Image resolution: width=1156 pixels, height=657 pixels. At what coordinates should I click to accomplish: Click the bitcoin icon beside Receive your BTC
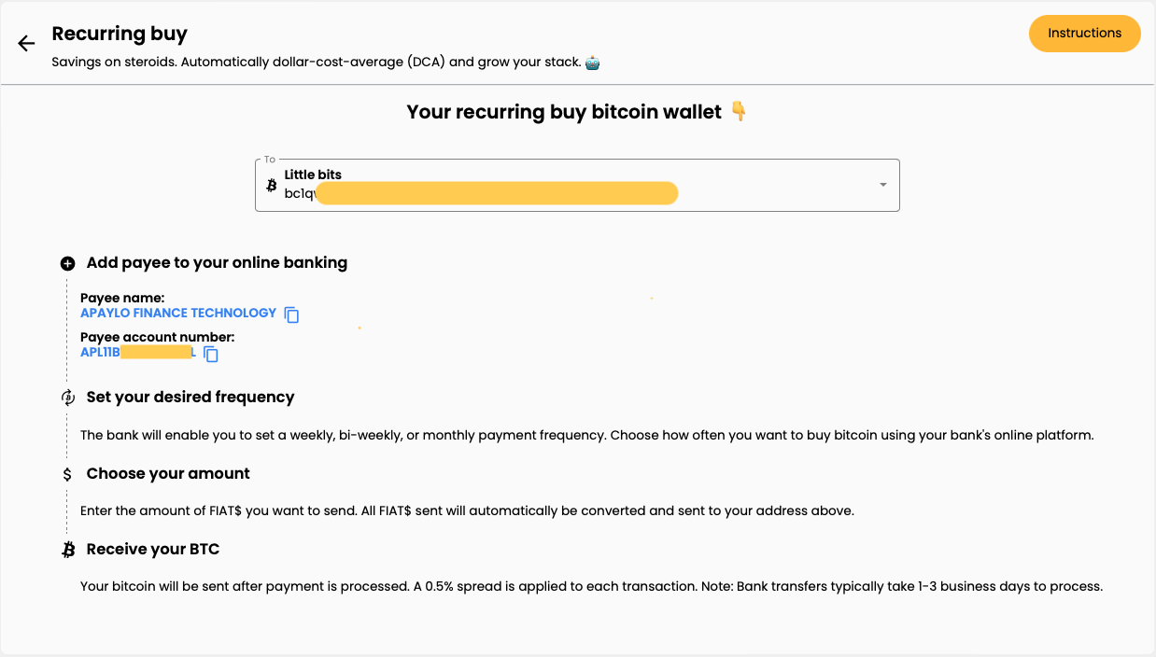tap(68, 550)
